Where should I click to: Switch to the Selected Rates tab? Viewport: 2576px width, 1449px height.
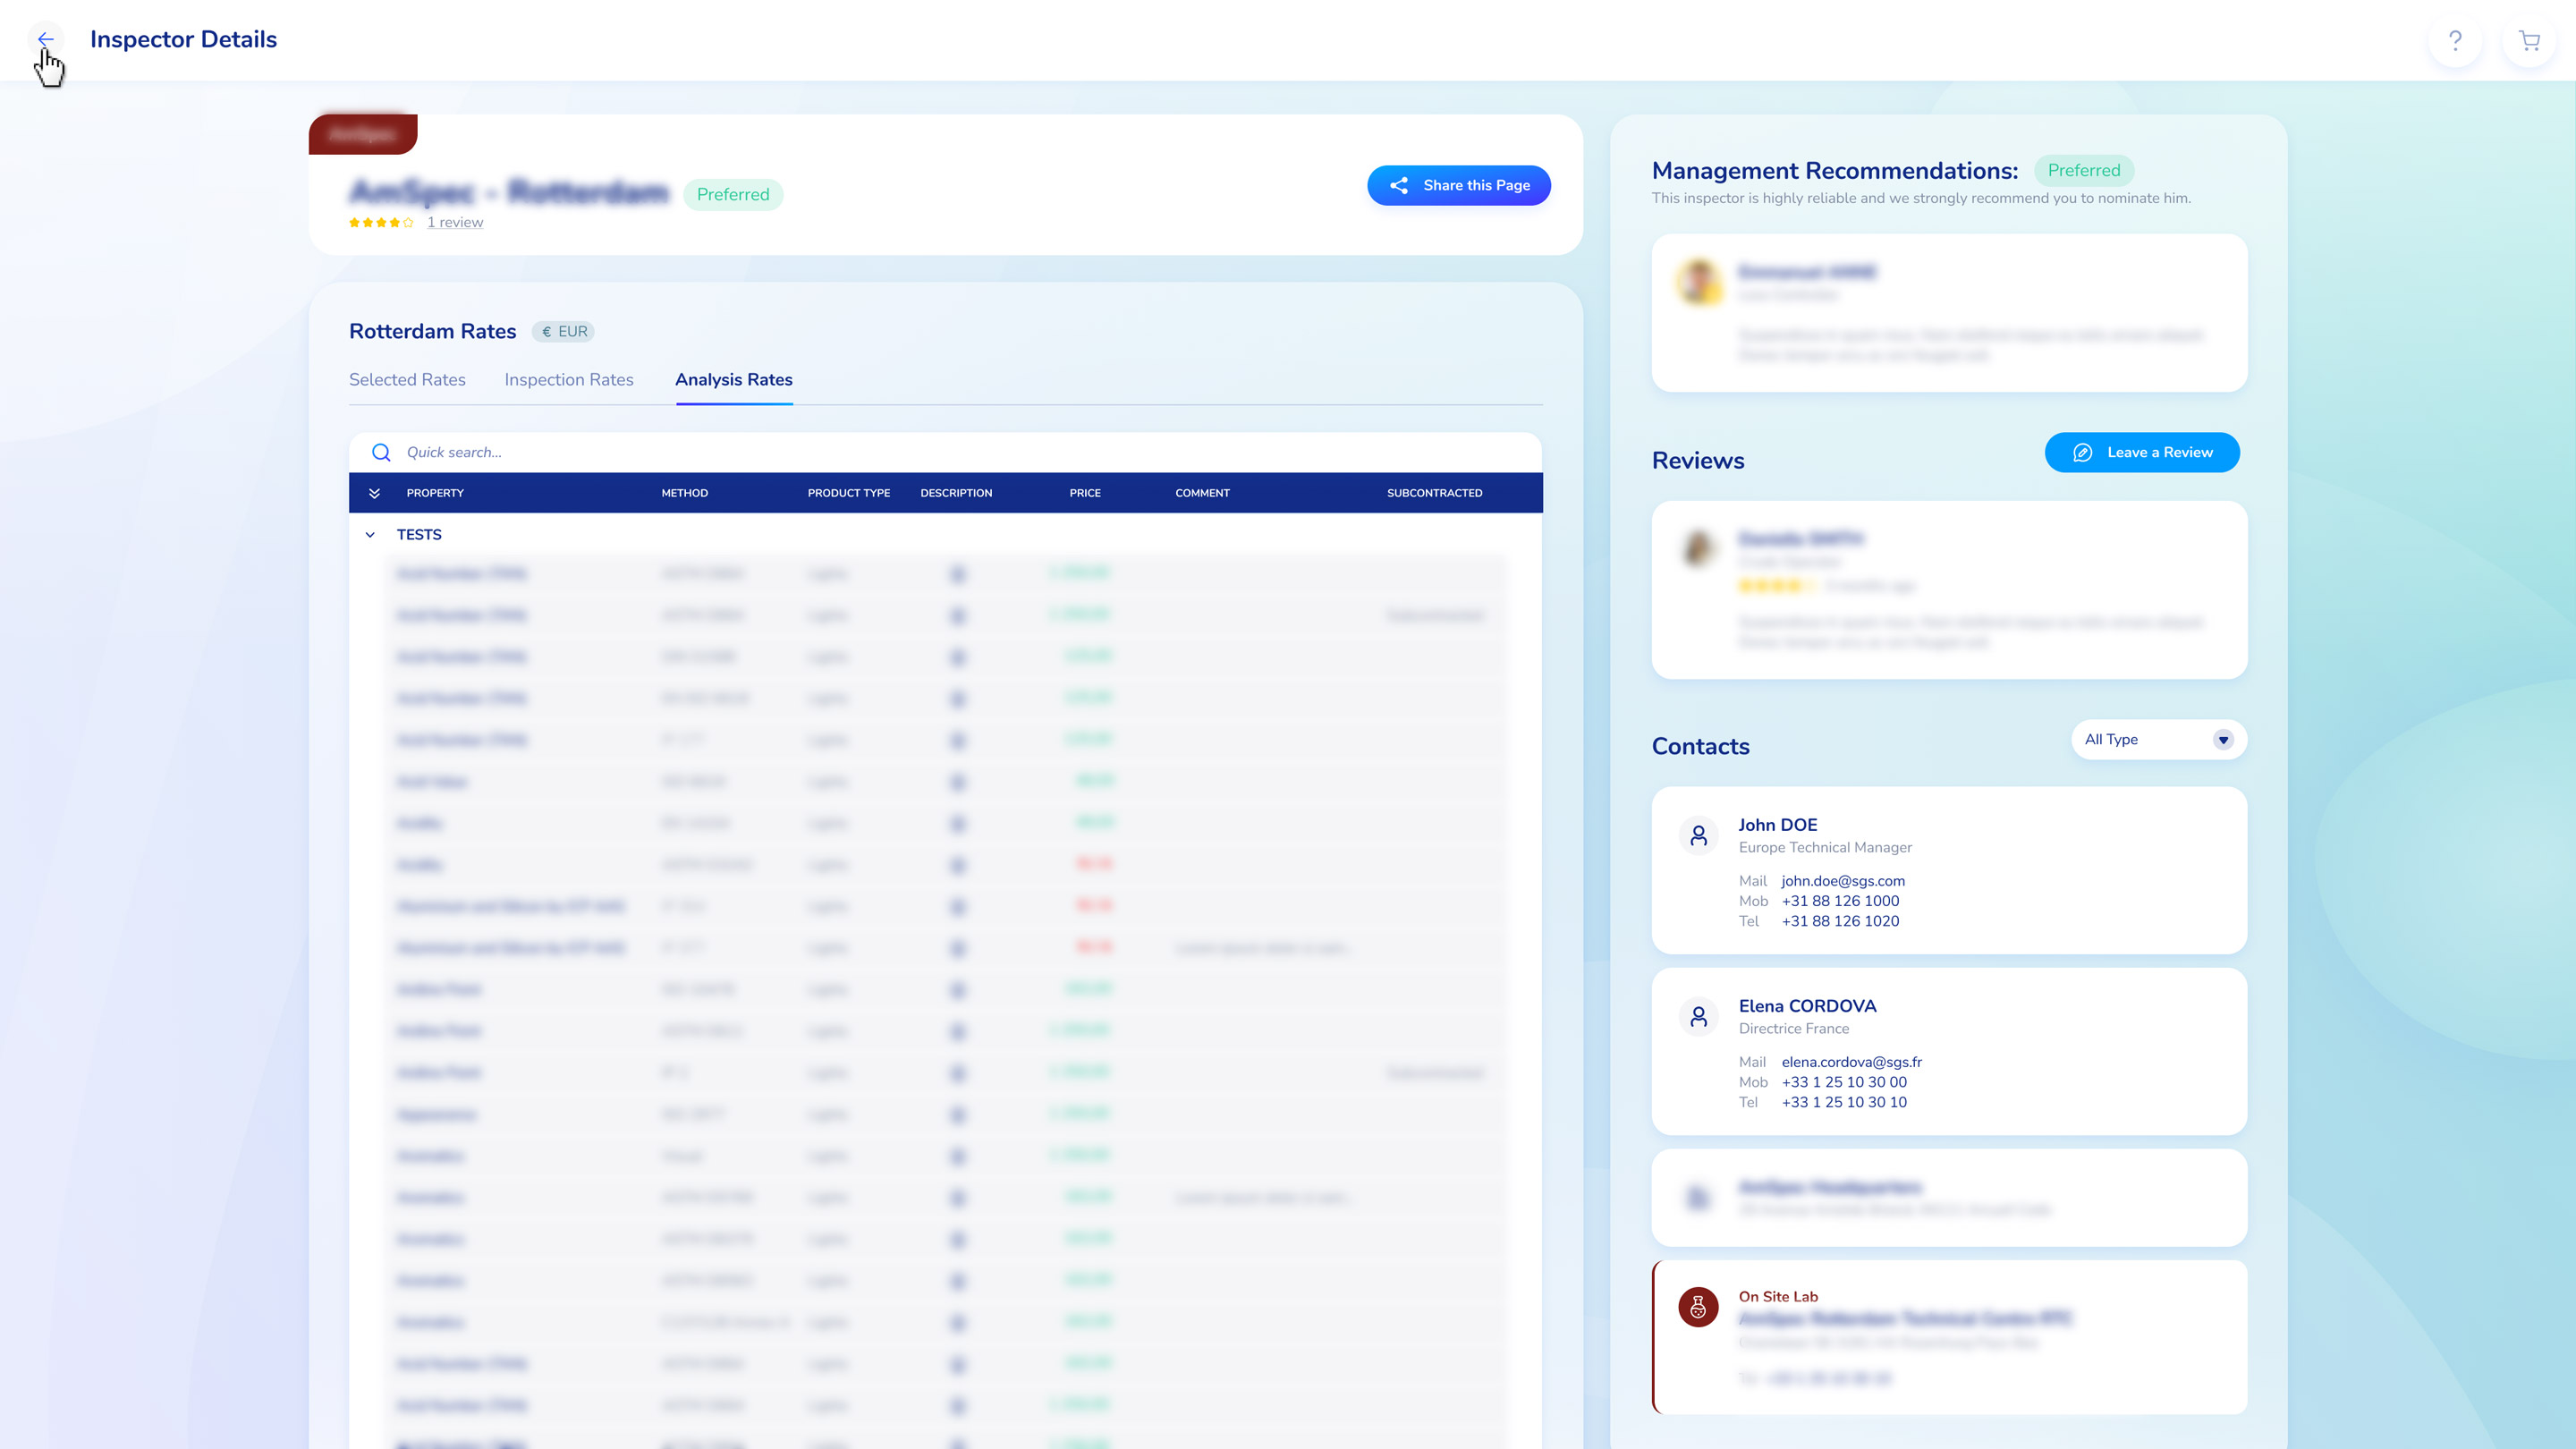(x=407, y=380)
